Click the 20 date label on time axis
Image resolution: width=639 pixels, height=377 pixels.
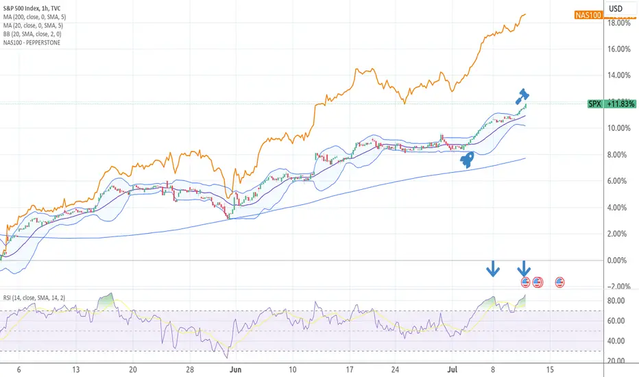133,369
